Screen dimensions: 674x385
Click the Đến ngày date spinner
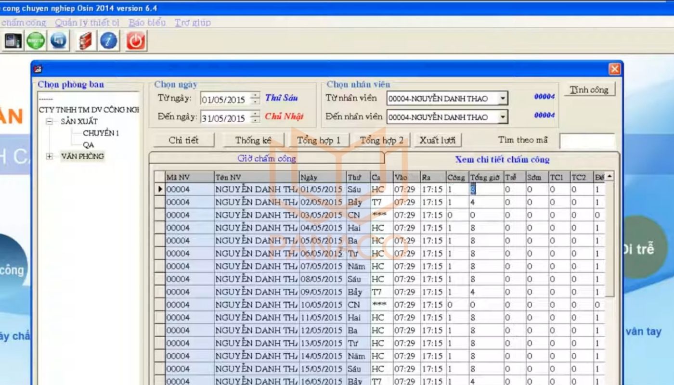255,118
